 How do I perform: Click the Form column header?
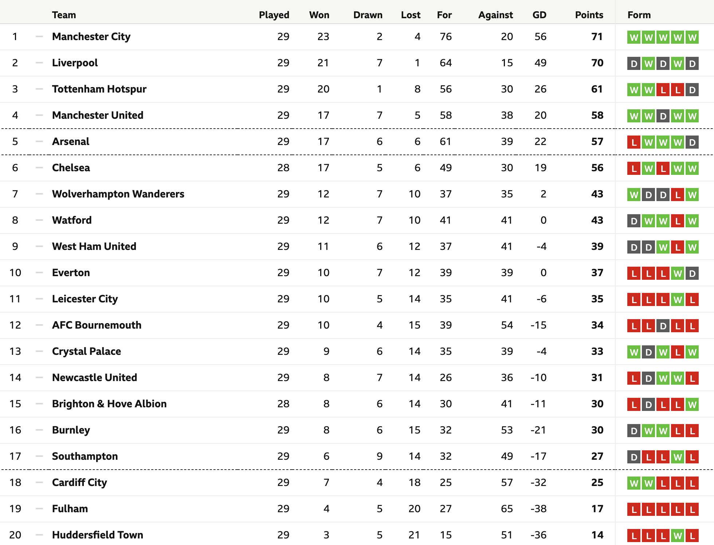tap(639, 15)
